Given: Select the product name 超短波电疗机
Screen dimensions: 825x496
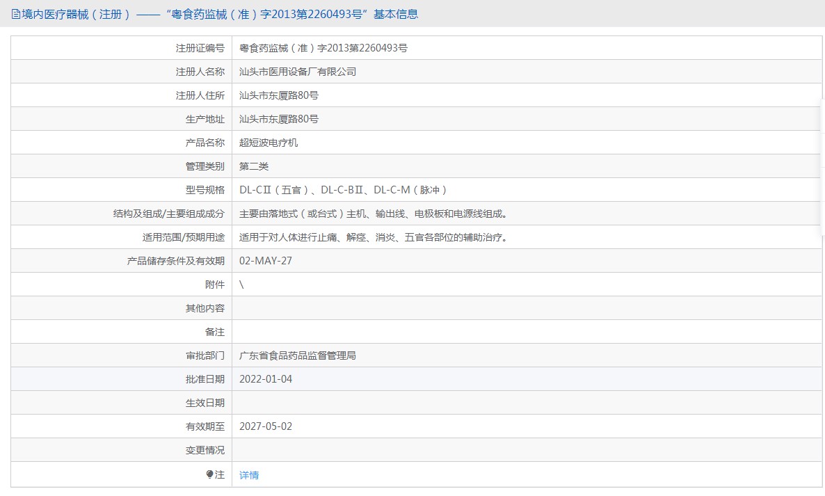Looking at the screenshot, I should (269, 143).
